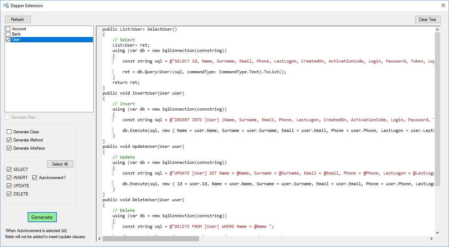
Task: Disable the Generate Method option
Action: pos(10,140)
